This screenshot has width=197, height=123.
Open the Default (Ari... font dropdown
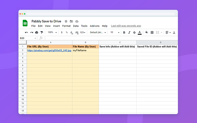click(98, 32)
